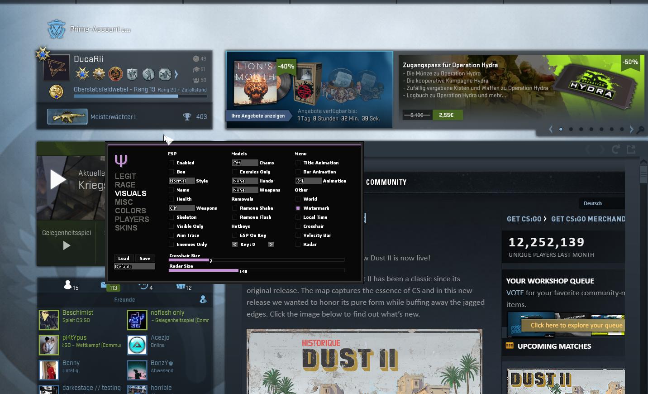This screenshot has height=394, width=648.
Task: Open the Default config dropdown
Action: (134, 266)
